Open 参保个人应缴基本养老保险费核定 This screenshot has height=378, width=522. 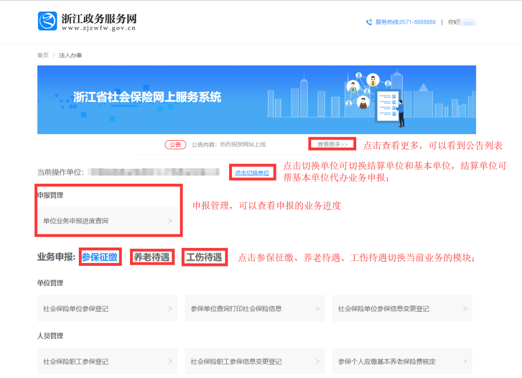402,362
